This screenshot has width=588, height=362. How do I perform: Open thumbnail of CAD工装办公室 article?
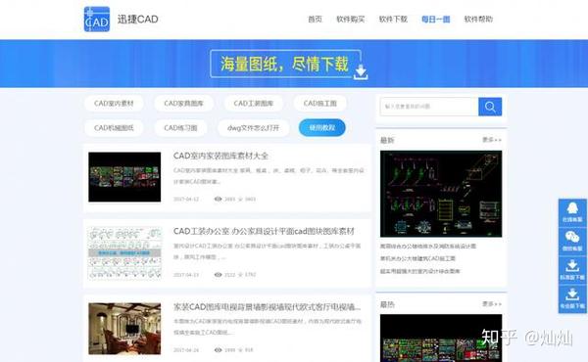click(x=124, y=252)
